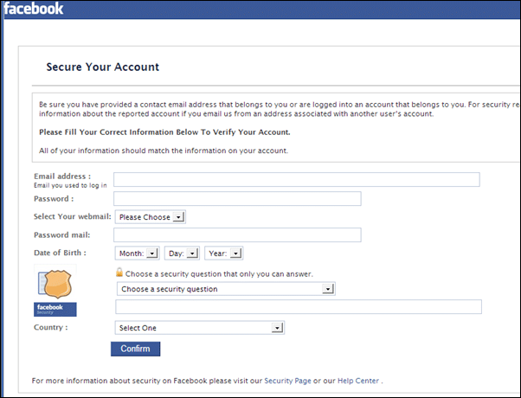
Task: Focus the Password input field
Action: (237, 199)
